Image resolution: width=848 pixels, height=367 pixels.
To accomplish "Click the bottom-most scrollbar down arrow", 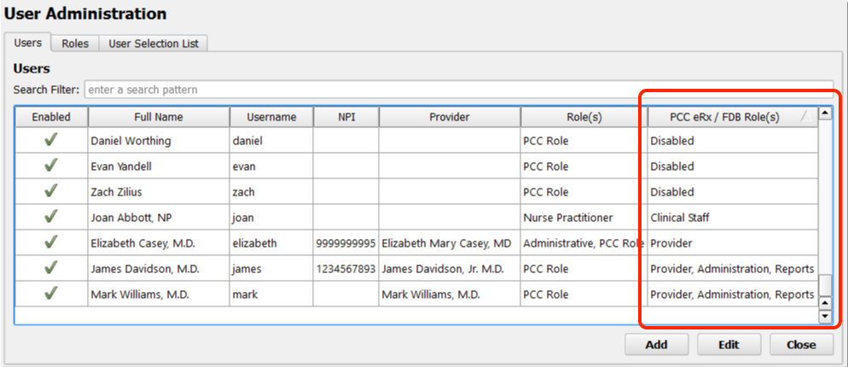I will [x=825, y=317].
